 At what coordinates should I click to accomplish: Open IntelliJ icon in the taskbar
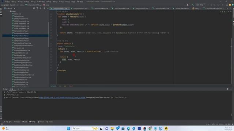point(145,128)
